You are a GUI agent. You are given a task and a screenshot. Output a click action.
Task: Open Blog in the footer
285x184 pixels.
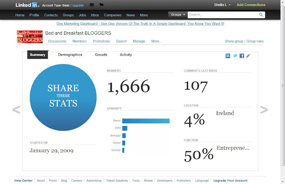[64, 180]
